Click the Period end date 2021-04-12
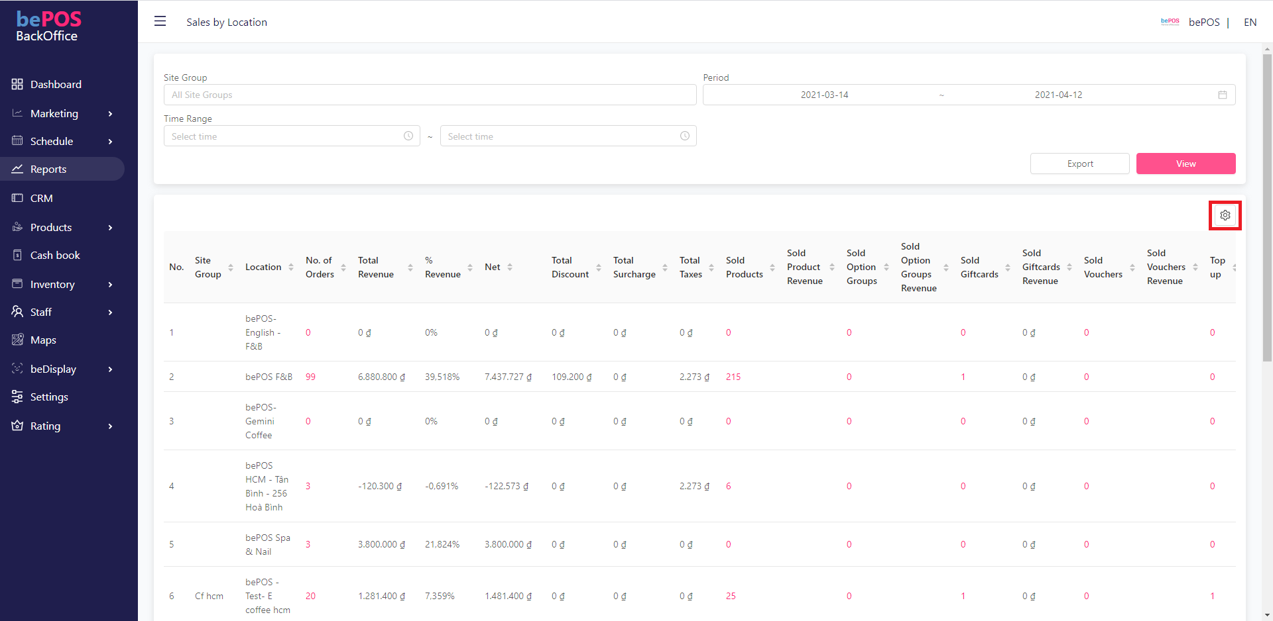 1058,95
